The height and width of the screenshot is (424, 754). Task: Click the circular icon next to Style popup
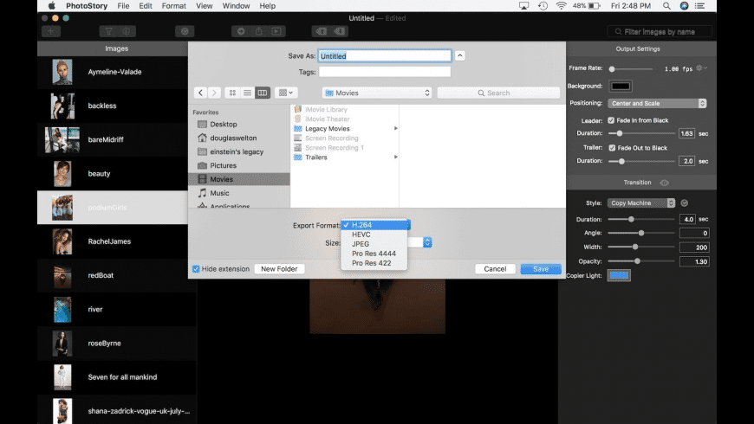685,203
